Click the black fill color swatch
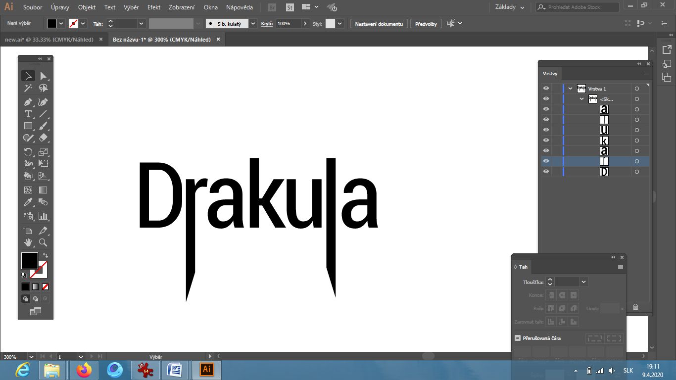 tap(29, 260)
